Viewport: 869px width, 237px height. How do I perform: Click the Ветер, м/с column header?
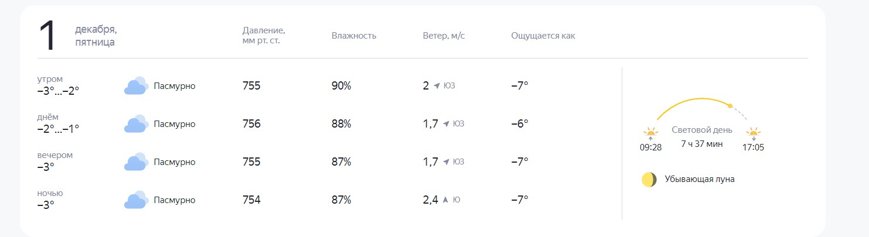click(444, 36)
